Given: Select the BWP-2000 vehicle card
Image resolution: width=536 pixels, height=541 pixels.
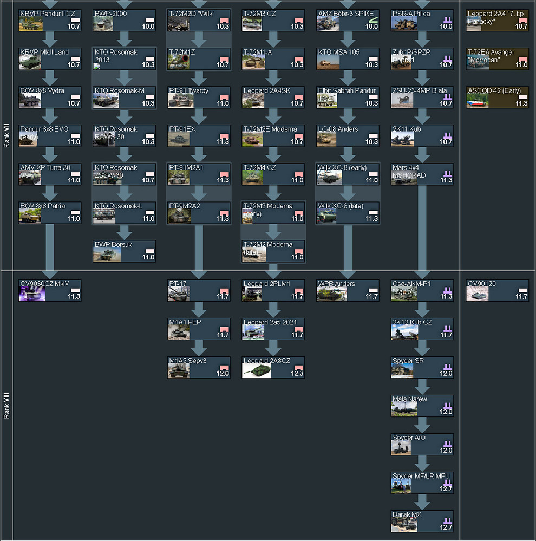Looking at the screenshot, I should (124, 20).
